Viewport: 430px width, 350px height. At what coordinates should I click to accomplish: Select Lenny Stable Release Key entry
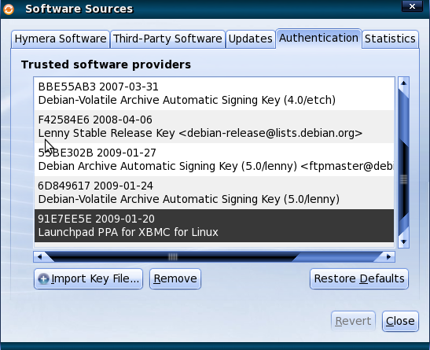point(214,127)
